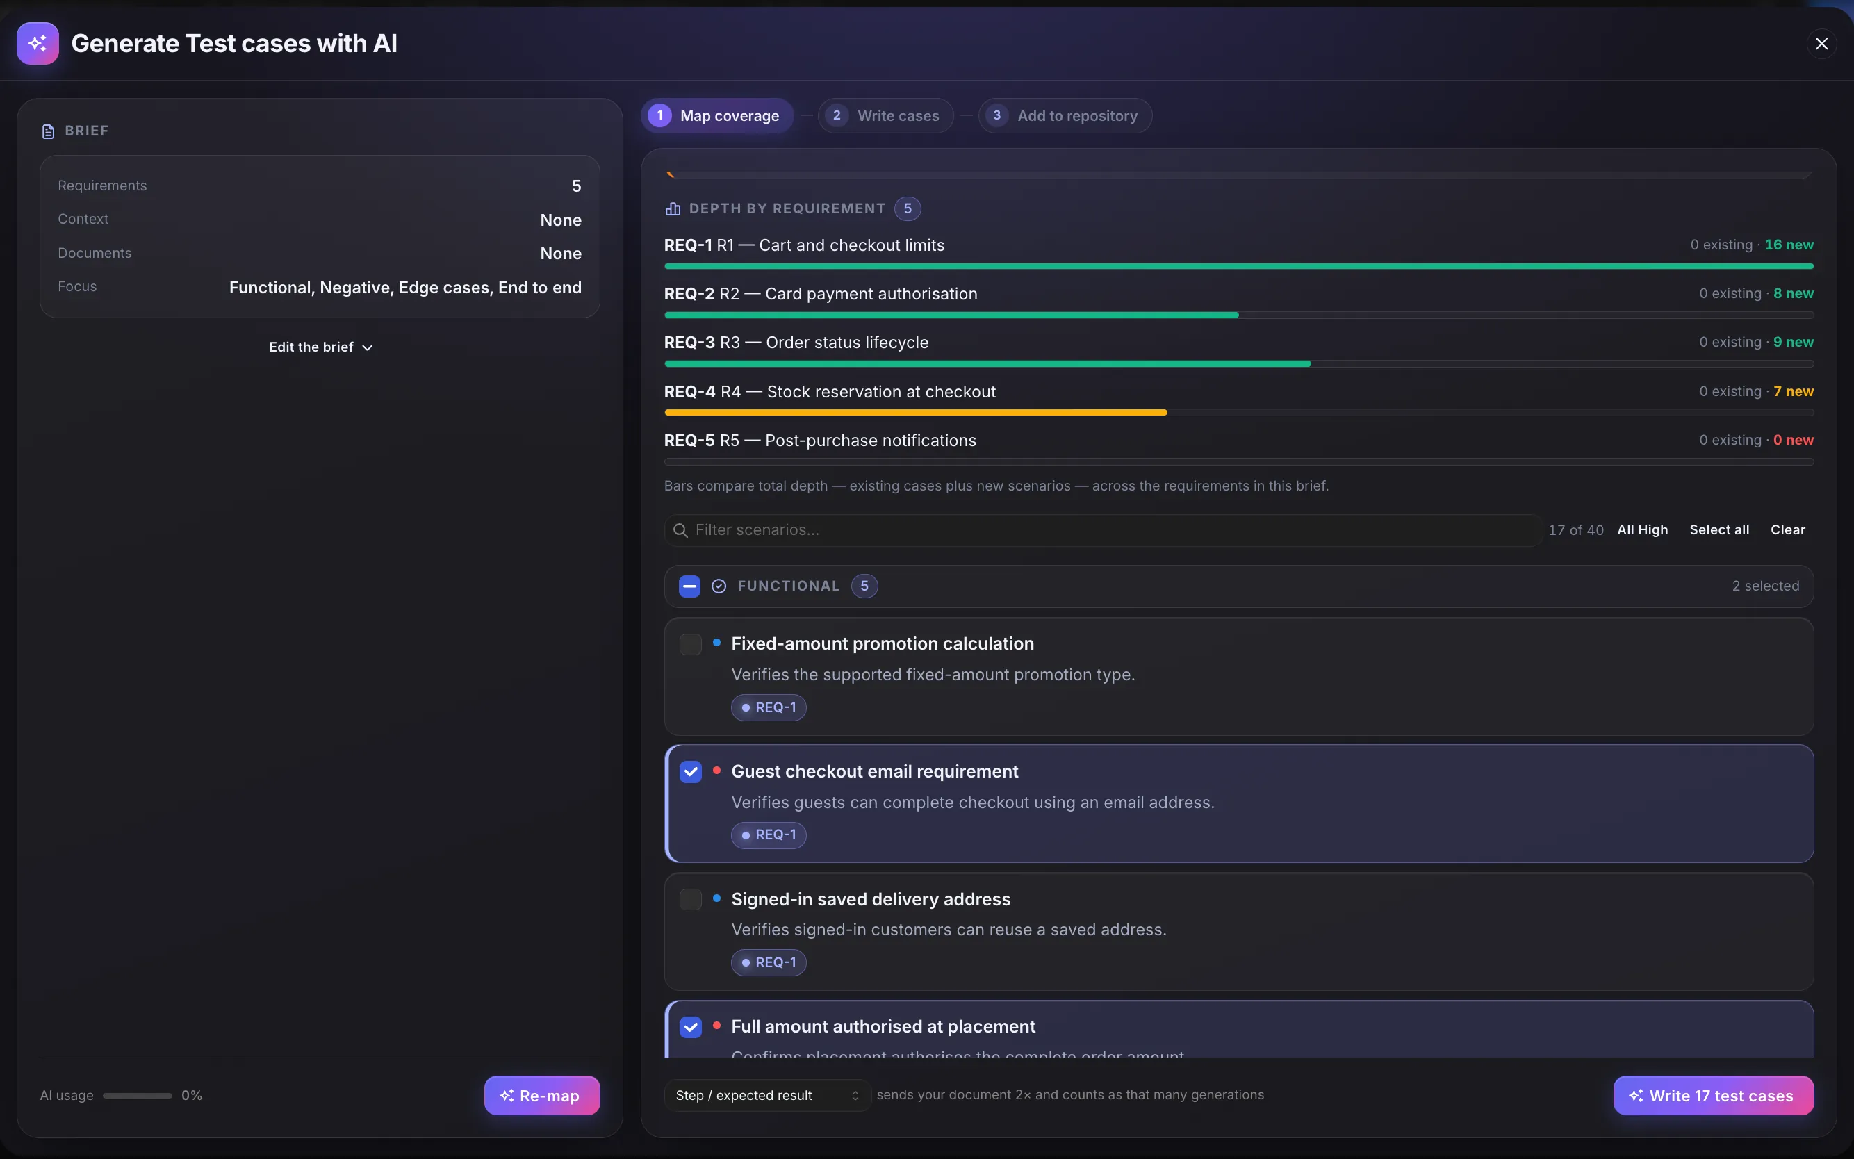Click the Guest checkout email requirement title
The image size is (1854, 1159).
[x=874, y=772]
